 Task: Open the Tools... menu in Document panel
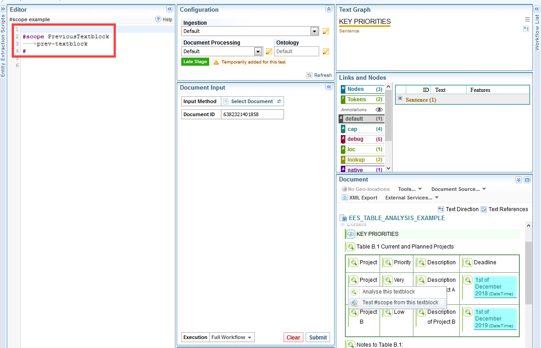[x=410, y=189]
